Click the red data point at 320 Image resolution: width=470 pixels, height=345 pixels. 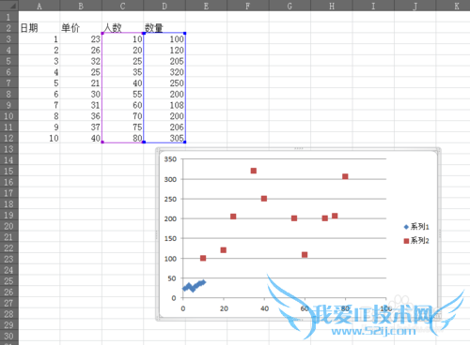[254, 171]
